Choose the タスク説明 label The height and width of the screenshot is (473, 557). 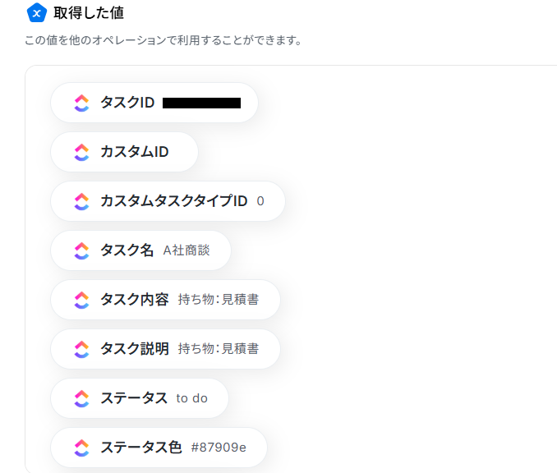click(134, 349)
